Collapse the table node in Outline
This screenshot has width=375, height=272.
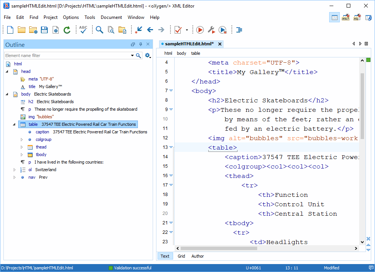pyautogui.click(x=14, y=124)
